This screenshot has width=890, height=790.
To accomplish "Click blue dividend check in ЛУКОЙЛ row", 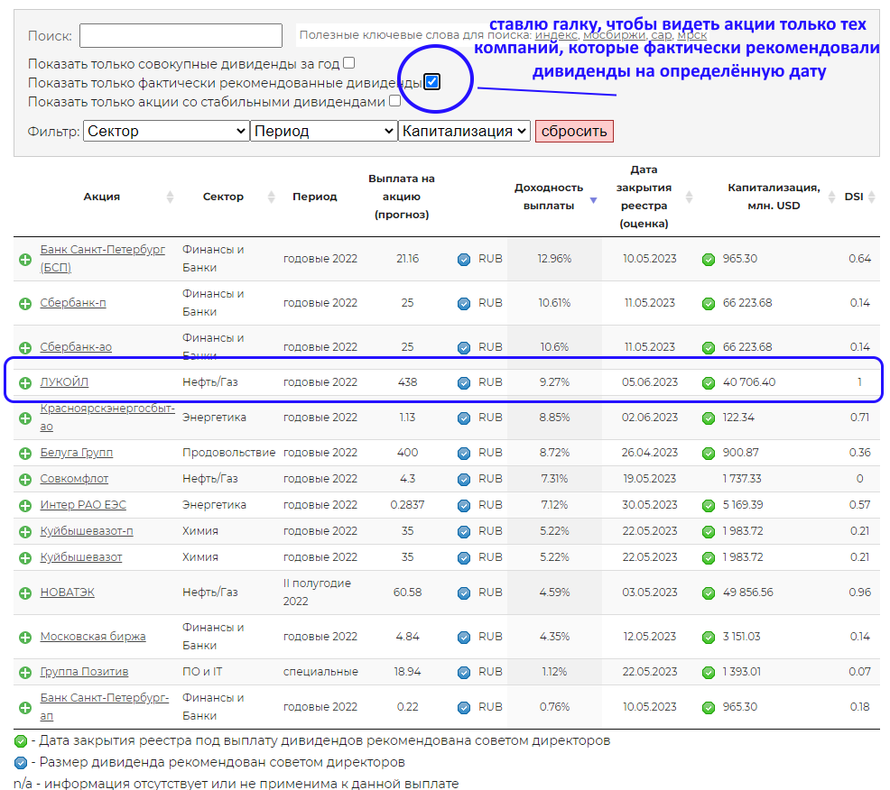I will click(464, 383).
